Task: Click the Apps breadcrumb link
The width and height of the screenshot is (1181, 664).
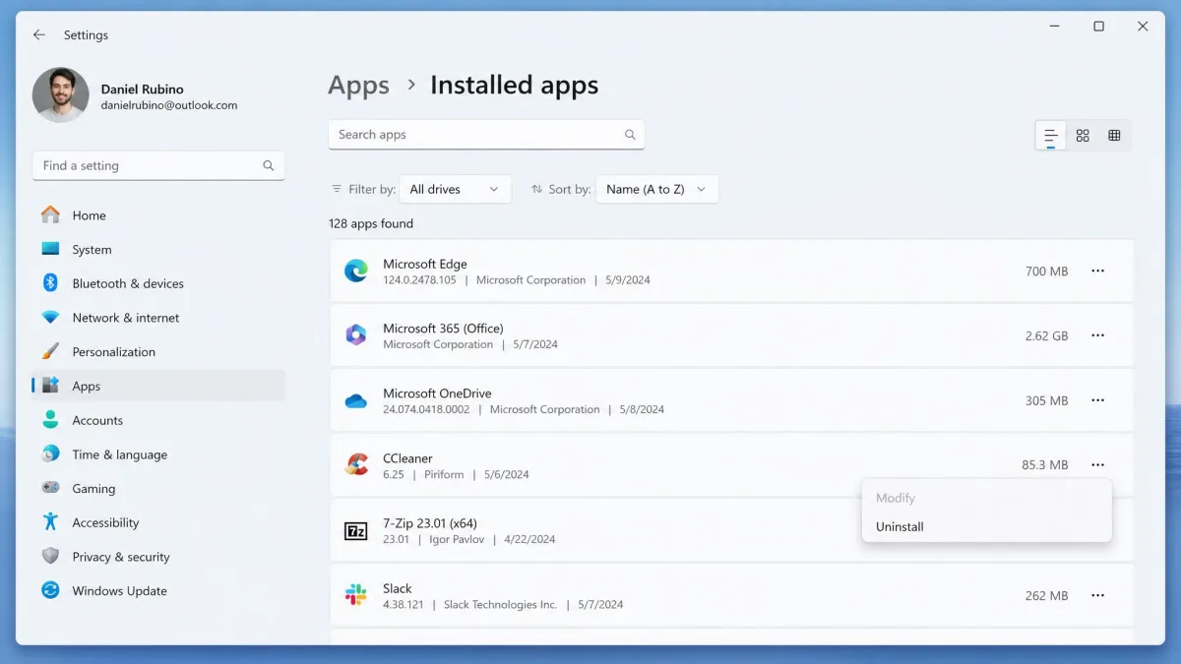Action: [358, 86]
